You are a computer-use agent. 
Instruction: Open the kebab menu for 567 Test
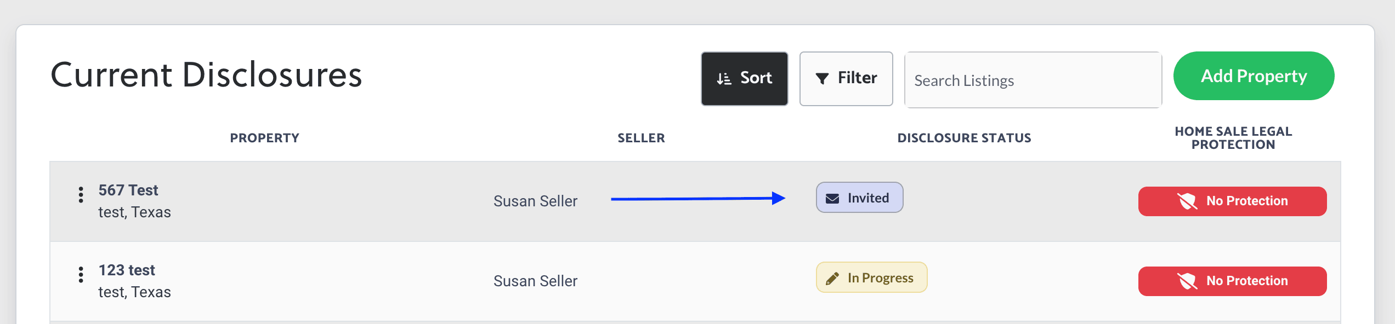tap(81, 195)
